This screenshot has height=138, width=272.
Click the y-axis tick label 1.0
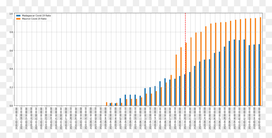click(x=11, y=14)
